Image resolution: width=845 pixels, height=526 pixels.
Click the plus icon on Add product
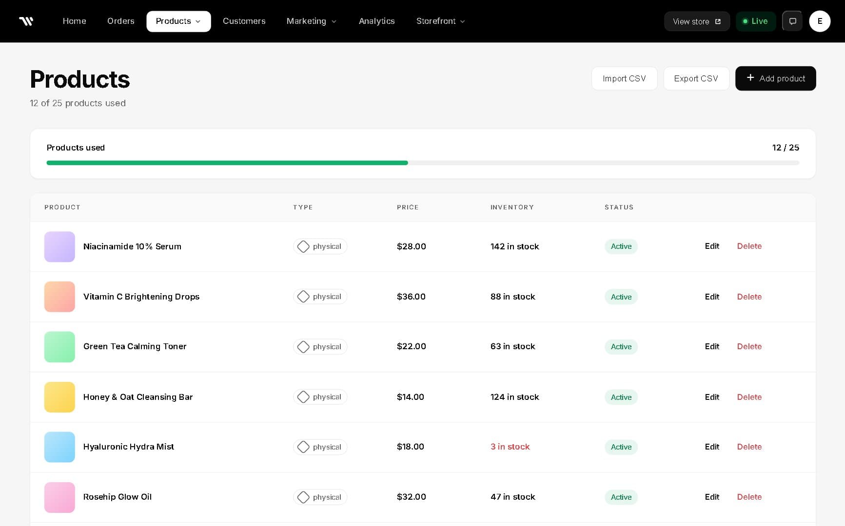pos(750,78)
